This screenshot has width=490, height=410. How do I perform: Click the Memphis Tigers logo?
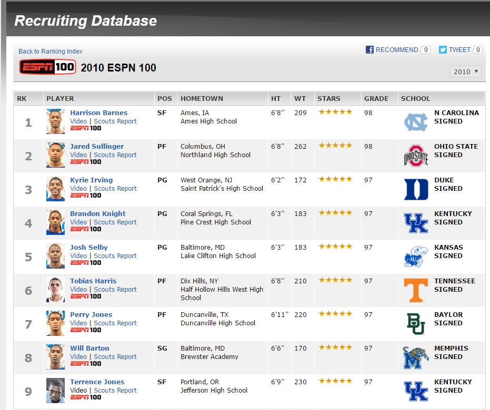coord(416,357)
